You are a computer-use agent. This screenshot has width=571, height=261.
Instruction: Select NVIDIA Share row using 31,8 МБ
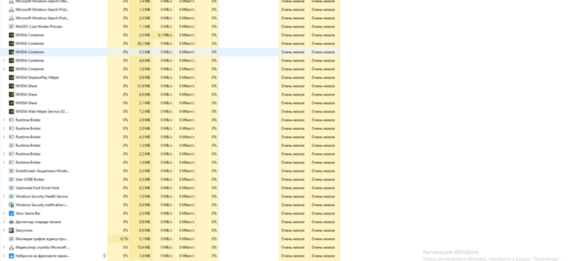170,86
